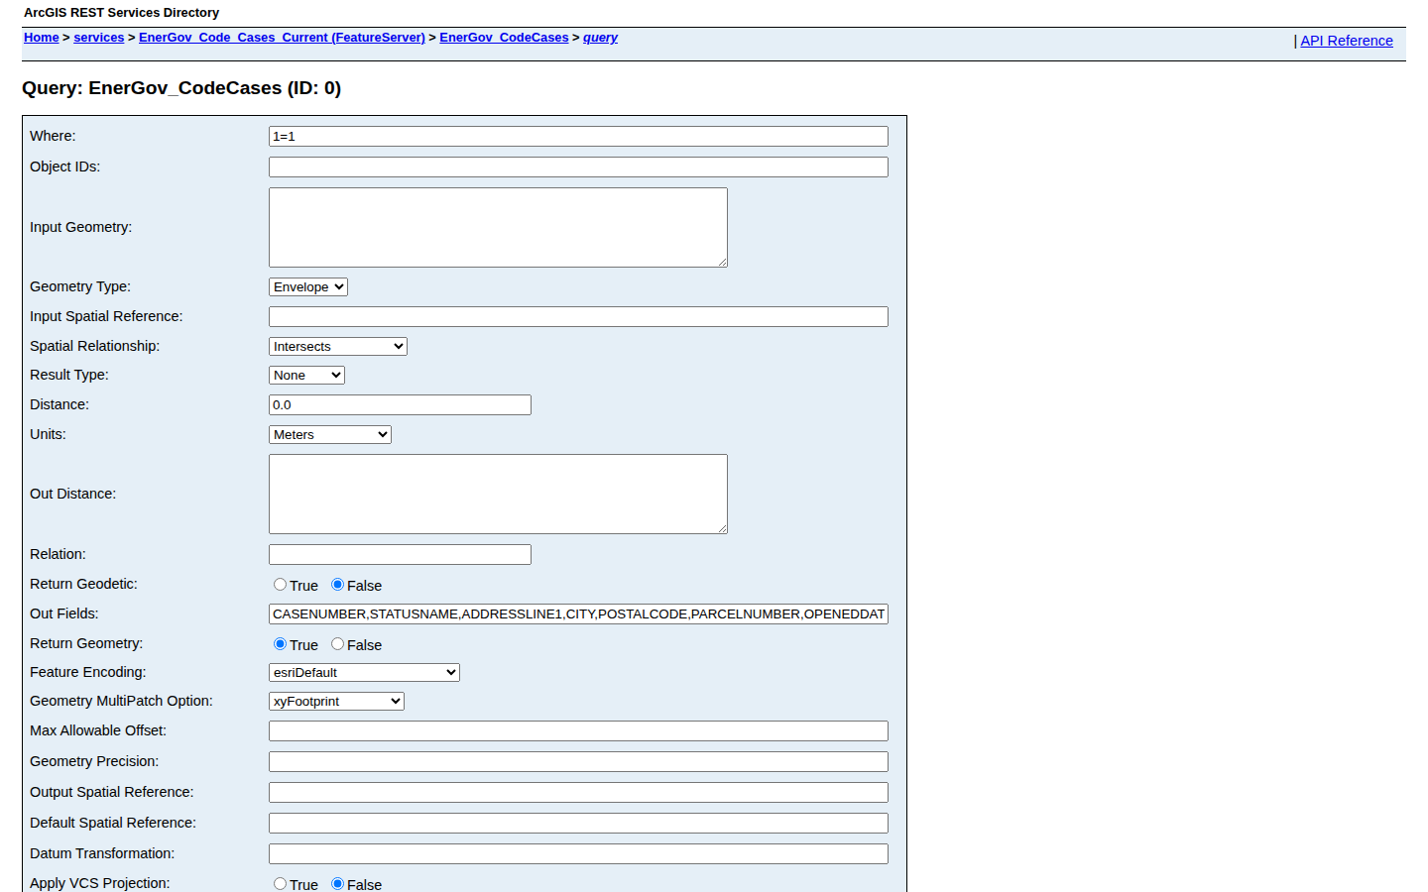Focus the Output Spatial Reference field
1428x892 pixels.
(578, 792)
